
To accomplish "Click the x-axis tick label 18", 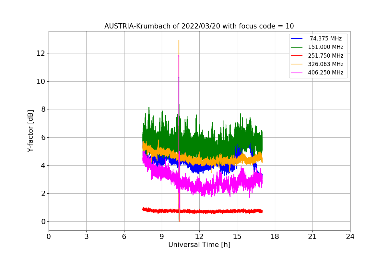I will point(275,237).
